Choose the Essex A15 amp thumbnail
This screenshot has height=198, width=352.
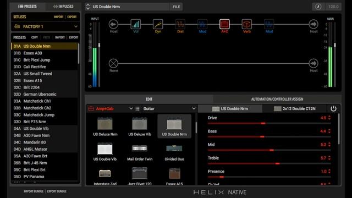[174, 176]
